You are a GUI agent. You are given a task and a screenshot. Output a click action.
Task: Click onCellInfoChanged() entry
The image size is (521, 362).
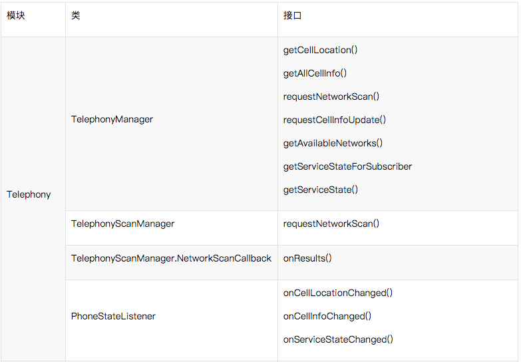pos(327,316)
